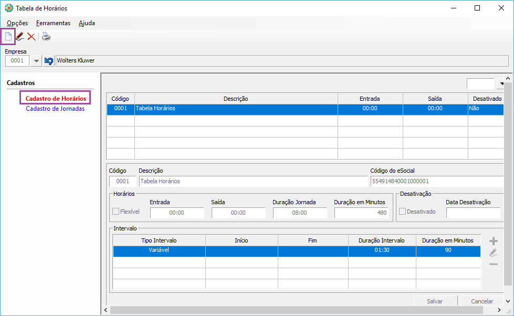
Task: Open the Ajuda menu
Action: [x=87, y=23]
